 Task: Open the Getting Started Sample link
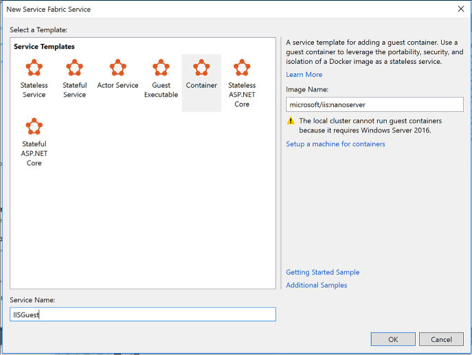pos(323,273)
